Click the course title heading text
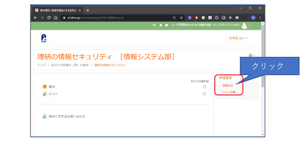 [x=106, y=57]
